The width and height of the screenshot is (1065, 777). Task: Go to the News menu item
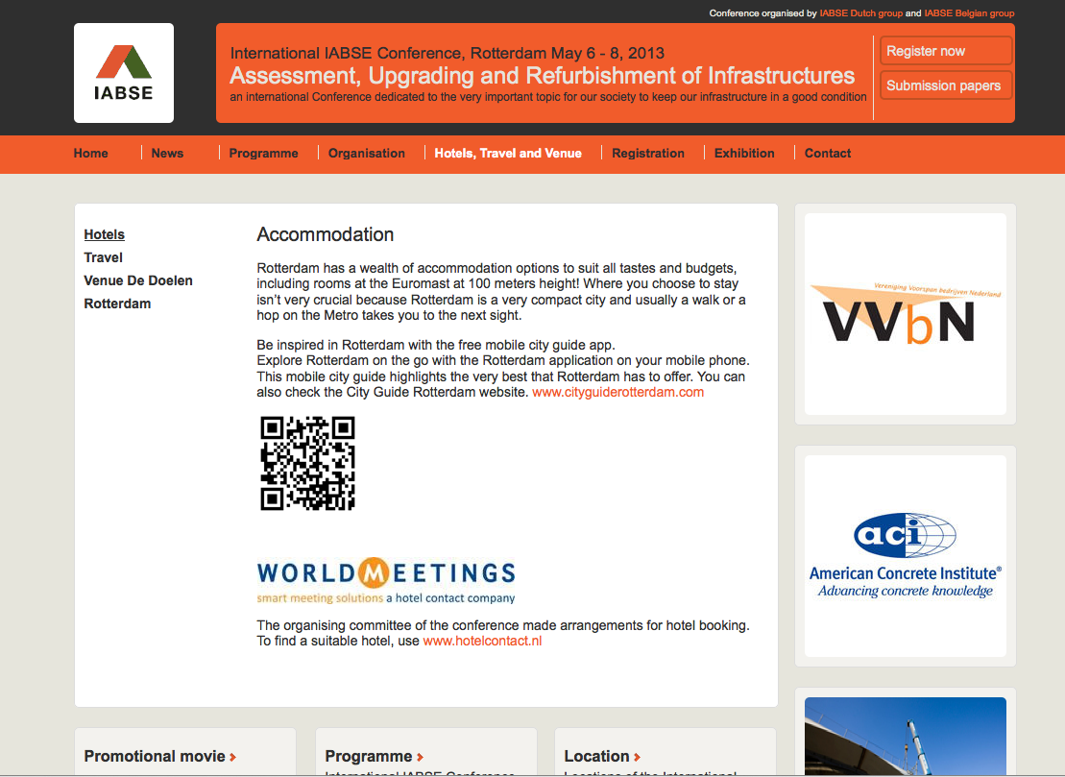(x=167, y=153)
